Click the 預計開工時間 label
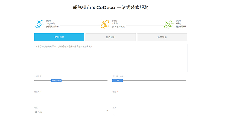 pos(118,76)
